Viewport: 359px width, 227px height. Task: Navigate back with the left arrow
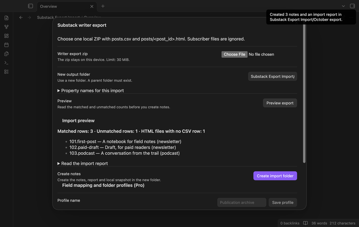coord(21,17)
